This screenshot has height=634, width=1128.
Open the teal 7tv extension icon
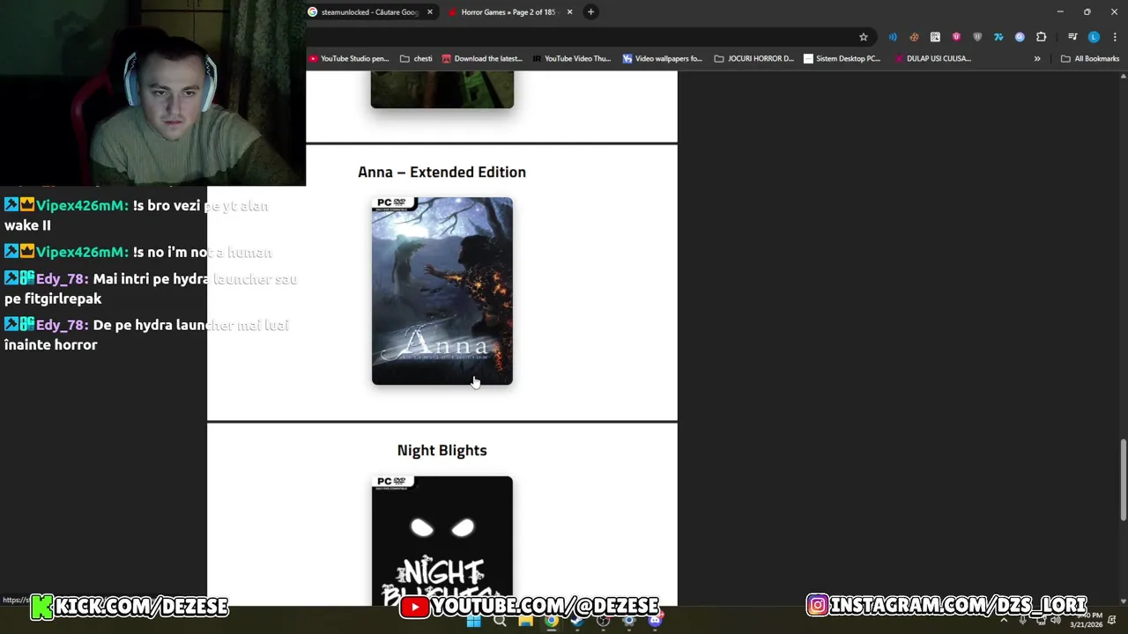[998, 37]
